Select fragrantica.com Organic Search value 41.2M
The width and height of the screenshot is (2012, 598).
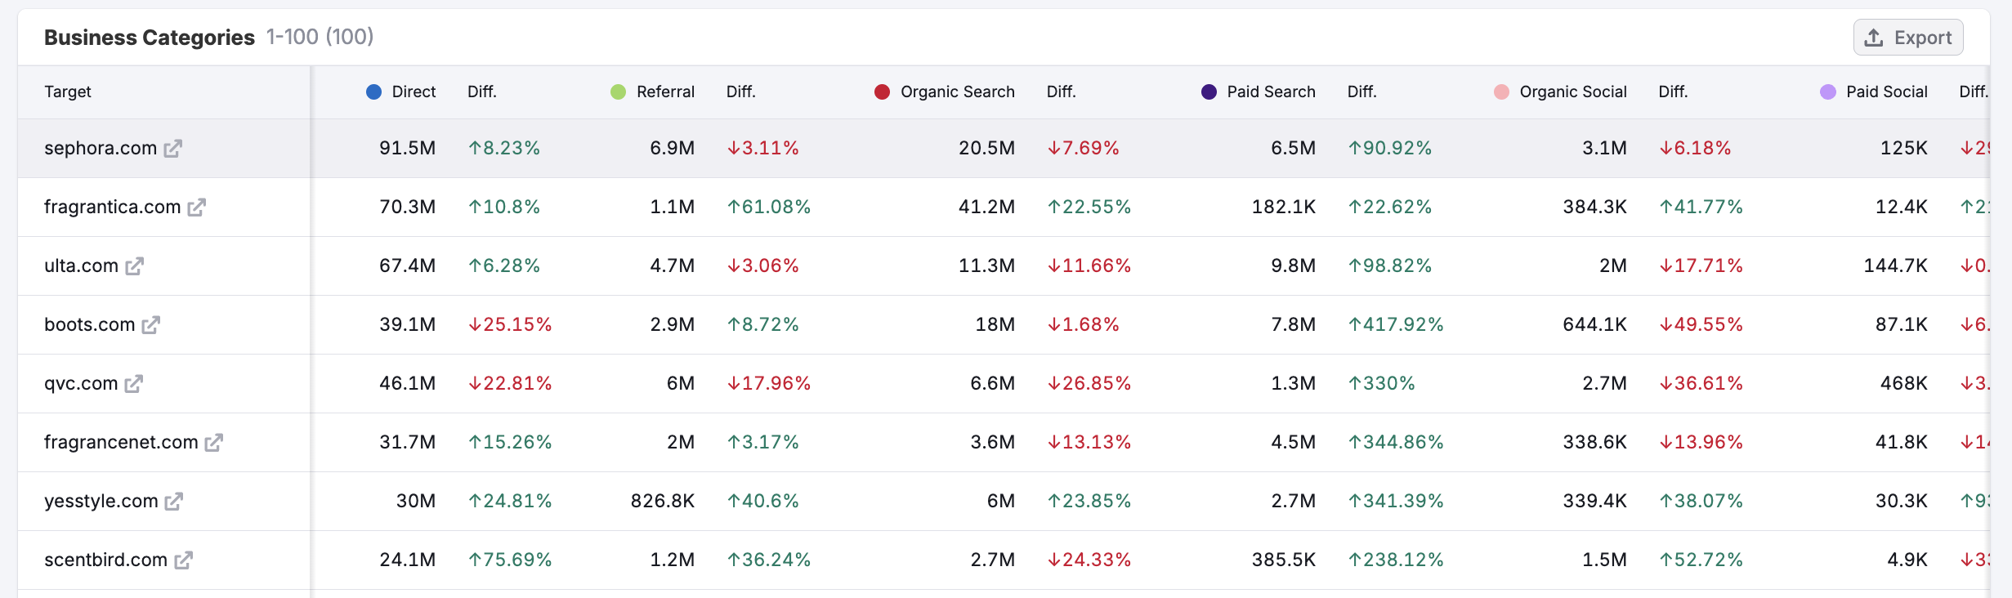click(986, 207)
